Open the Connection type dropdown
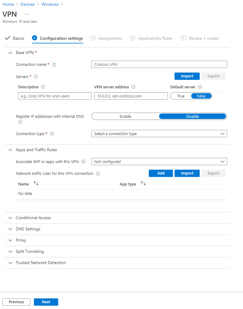Viewport: 243px width, 309px height. [x=159, y=134]
